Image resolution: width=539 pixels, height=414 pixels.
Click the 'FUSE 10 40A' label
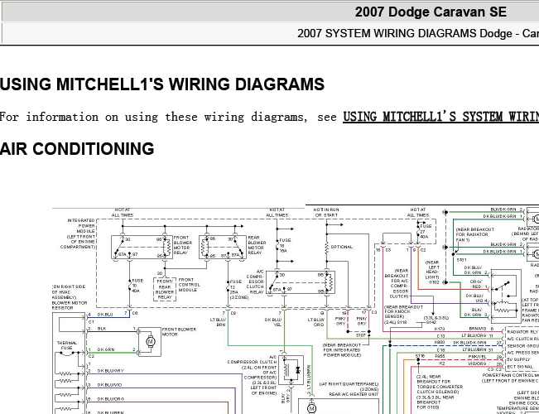137,286
